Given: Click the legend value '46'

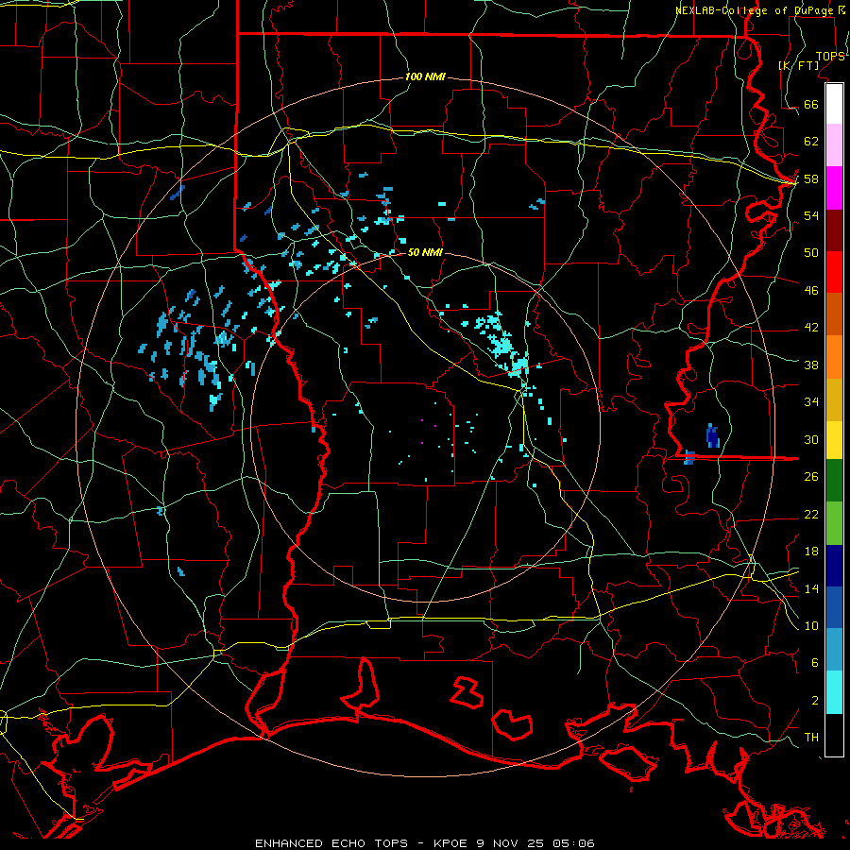Looking at the screenshot, I should 811,291.
